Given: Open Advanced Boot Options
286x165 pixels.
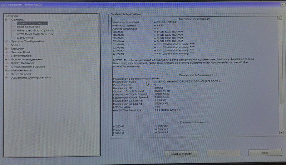Looking at the screenshot, I should tap(35, 30).
